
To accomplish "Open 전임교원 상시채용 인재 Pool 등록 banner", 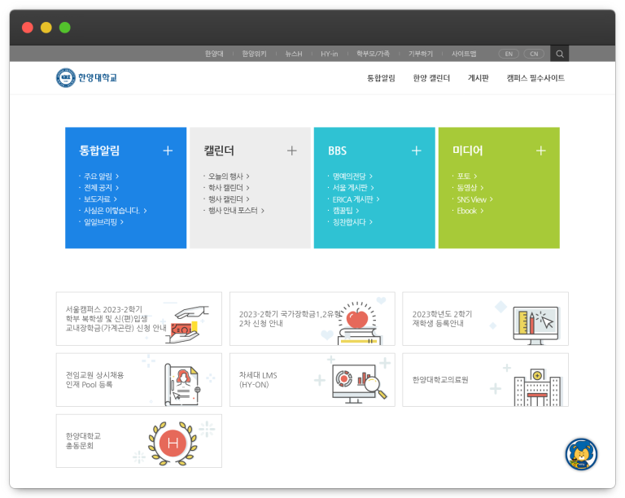I will tap(138, 380).
